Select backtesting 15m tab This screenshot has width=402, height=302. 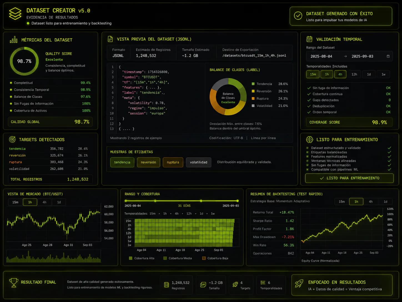point(342,202)
